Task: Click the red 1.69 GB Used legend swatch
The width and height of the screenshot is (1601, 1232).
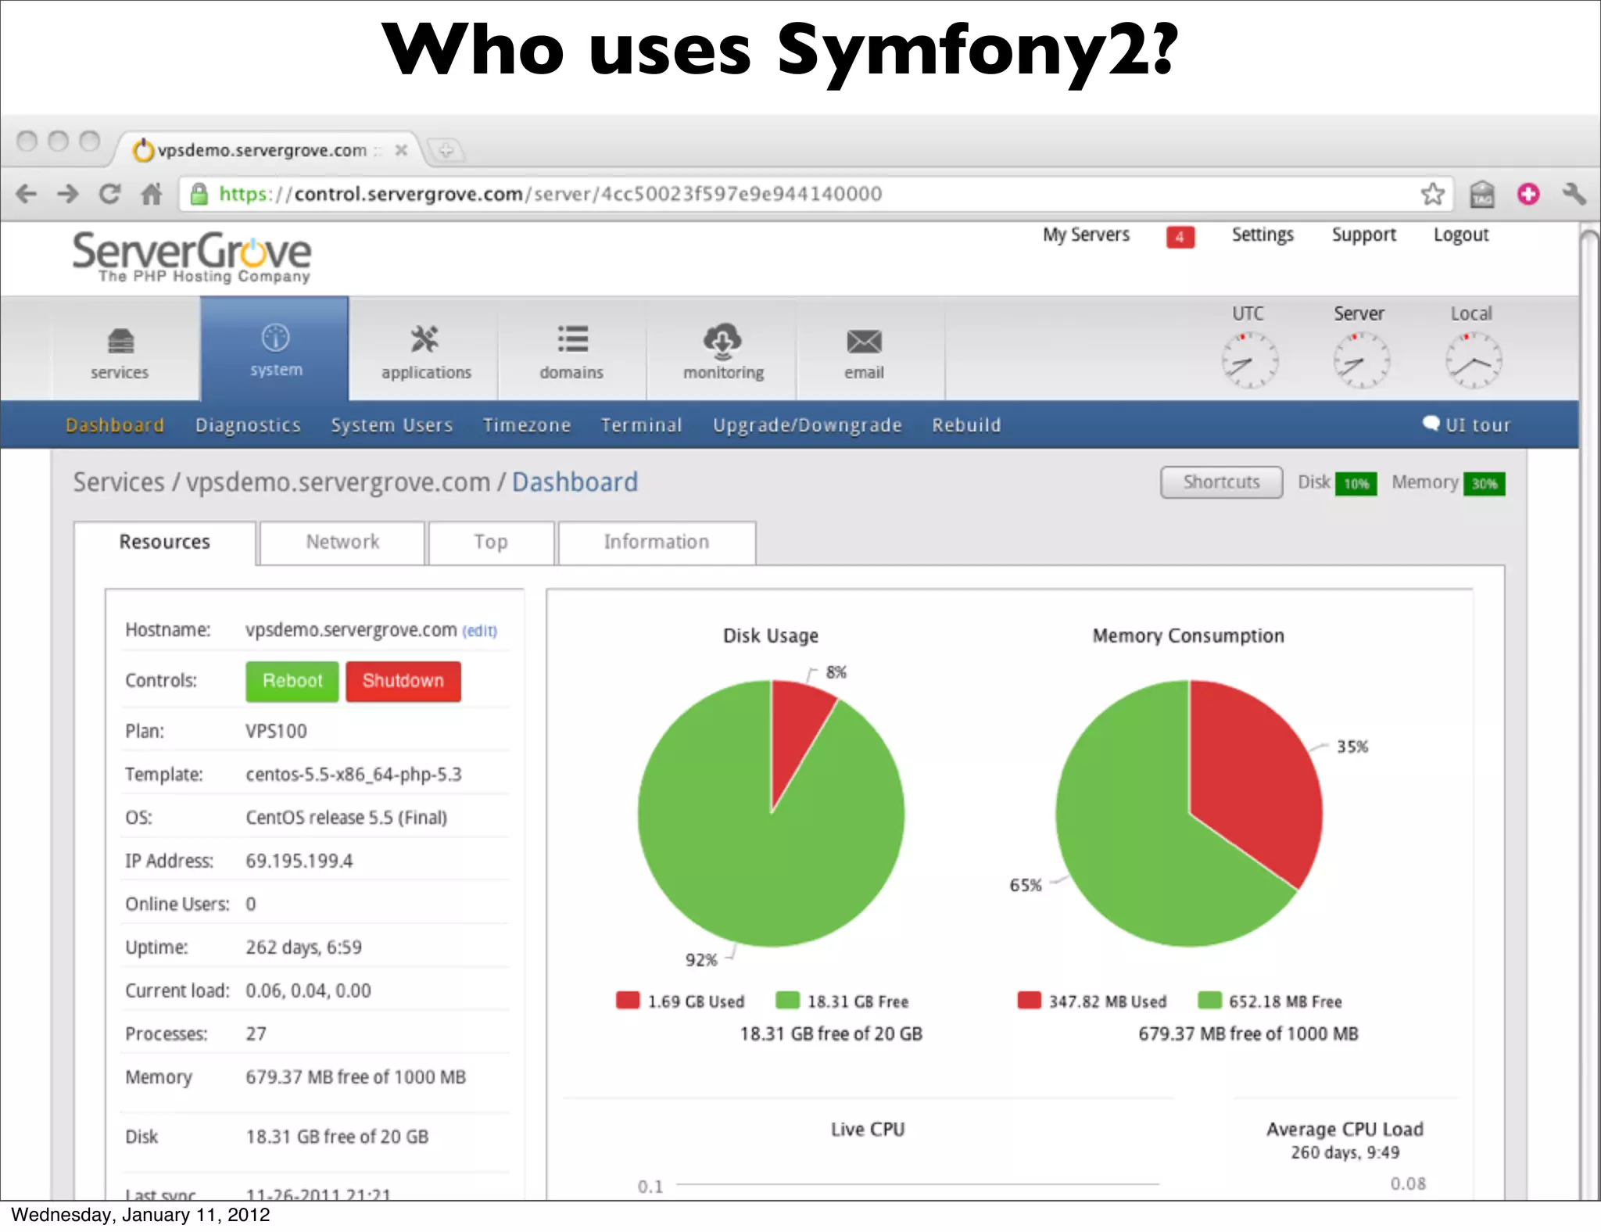Action: 628,1001
